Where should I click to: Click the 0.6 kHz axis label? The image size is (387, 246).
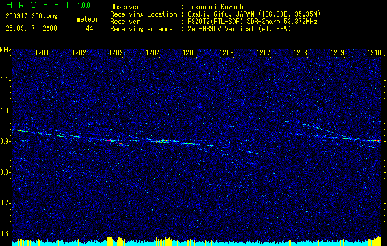(x=4, y=234)
